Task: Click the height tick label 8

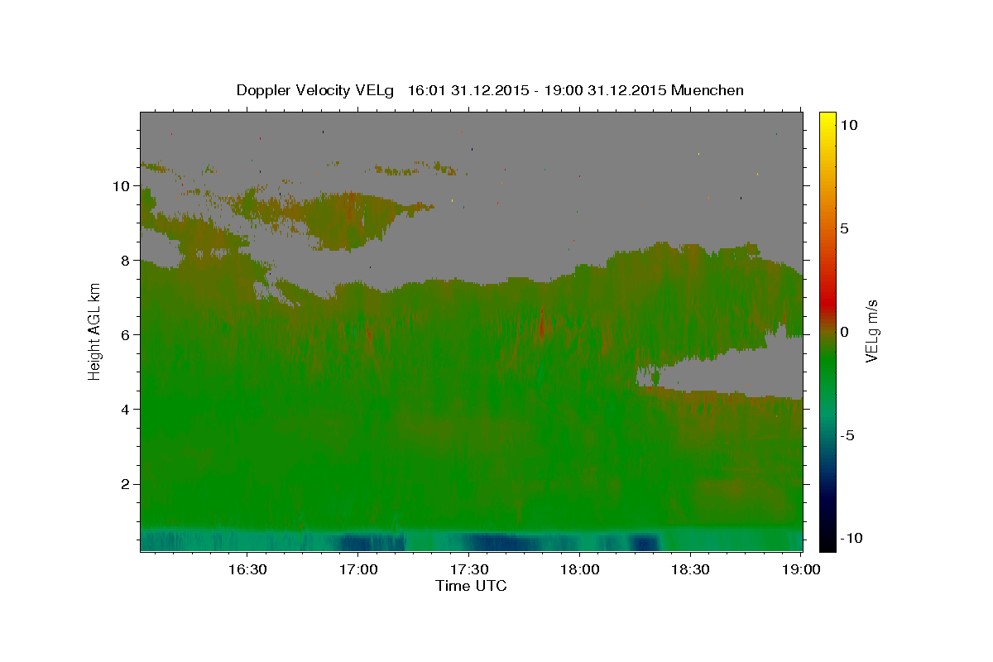Action: point(127,261)
